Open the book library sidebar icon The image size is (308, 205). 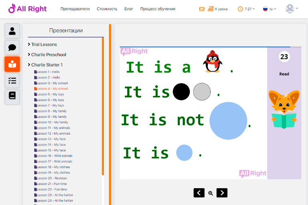pos(12,96)
